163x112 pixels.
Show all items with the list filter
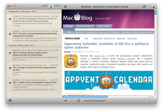[x=57, y=7]
